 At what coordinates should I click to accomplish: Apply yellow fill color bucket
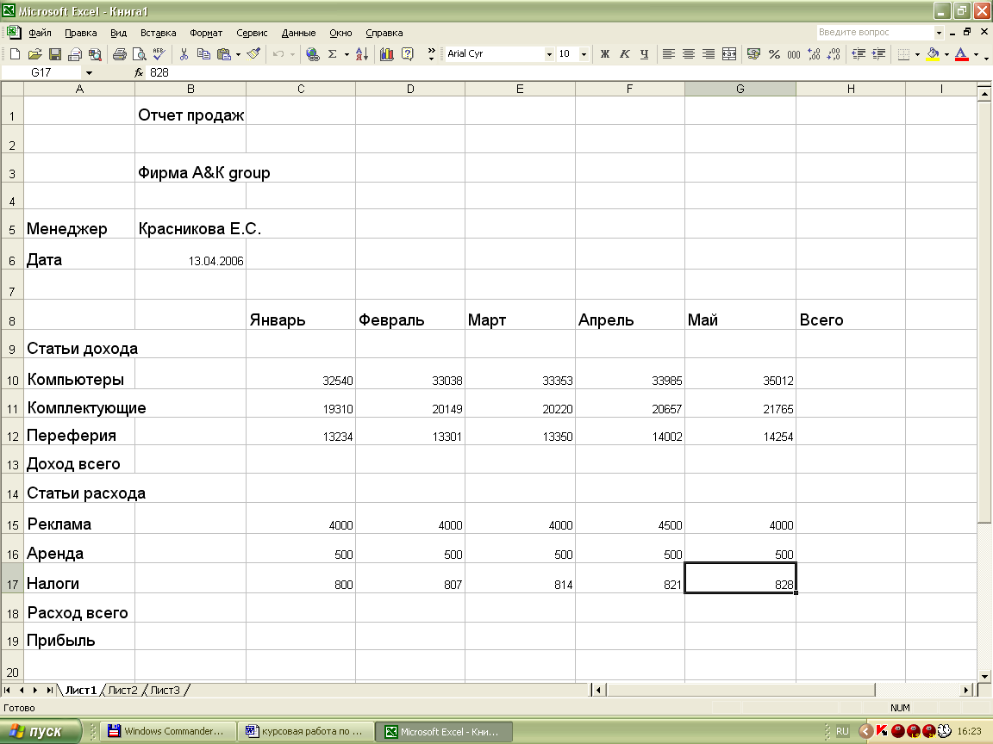coord(932,54)
